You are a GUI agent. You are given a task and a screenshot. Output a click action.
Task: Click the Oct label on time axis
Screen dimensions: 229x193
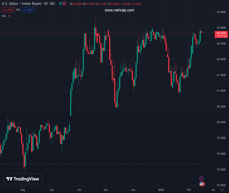pos(79,190)
